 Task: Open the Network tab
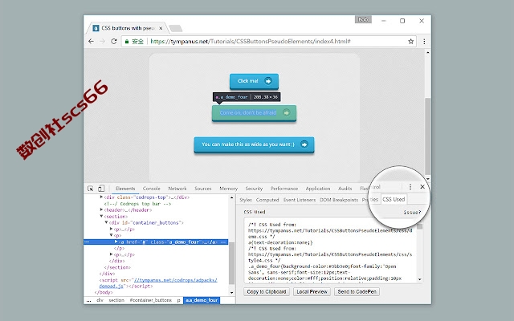tap(177, 189)
